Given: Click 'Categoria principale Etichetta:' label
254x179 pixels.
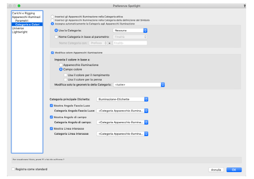Looking at the screenshot, I should point(70,99).
